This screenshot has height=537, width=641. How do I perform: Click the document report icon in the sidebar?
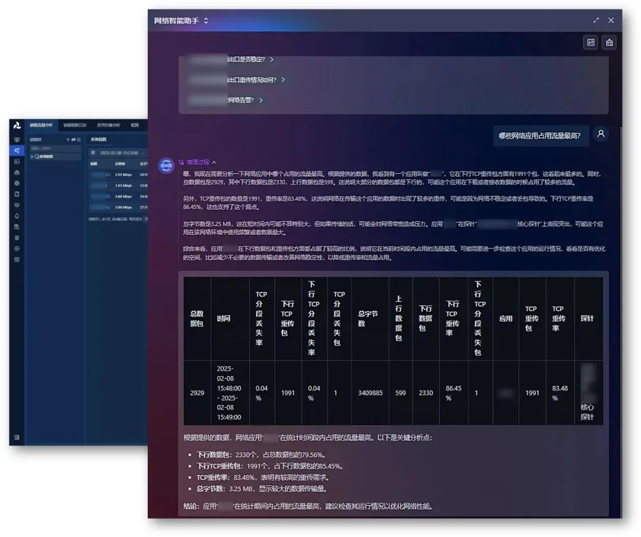(17, 194)
